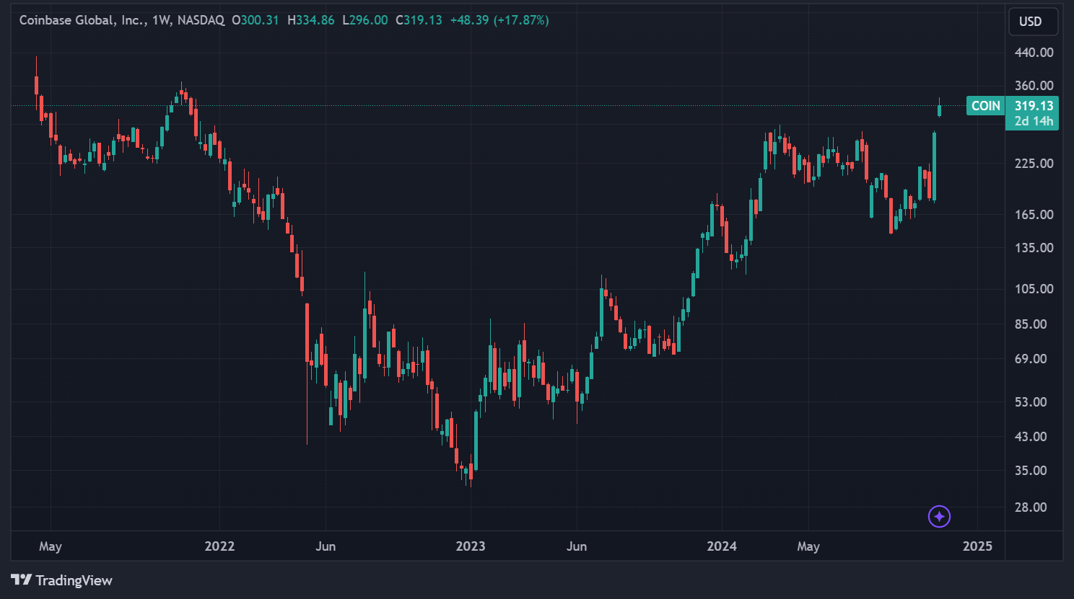Viewport: 1074px width, 599px height.
Task: Open the USD currency selector
Action: click(x=1032, y=22)
